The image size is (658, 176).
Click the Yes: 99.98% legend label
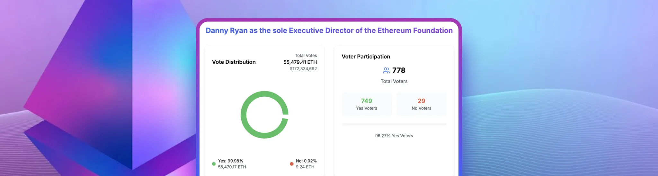[x=230, y=161]
